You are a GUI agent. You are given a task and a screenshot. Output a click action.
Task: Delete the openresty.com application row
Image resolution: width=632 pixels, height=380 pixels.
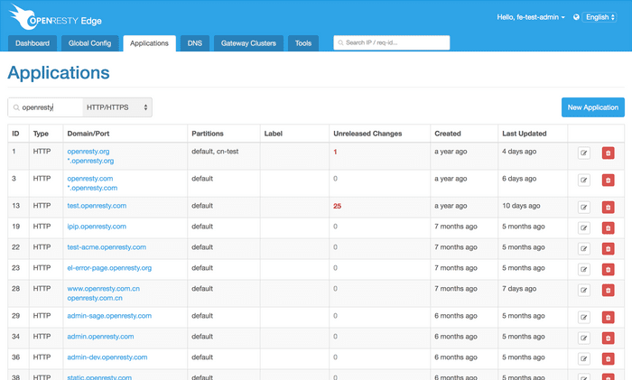point(608,181)
